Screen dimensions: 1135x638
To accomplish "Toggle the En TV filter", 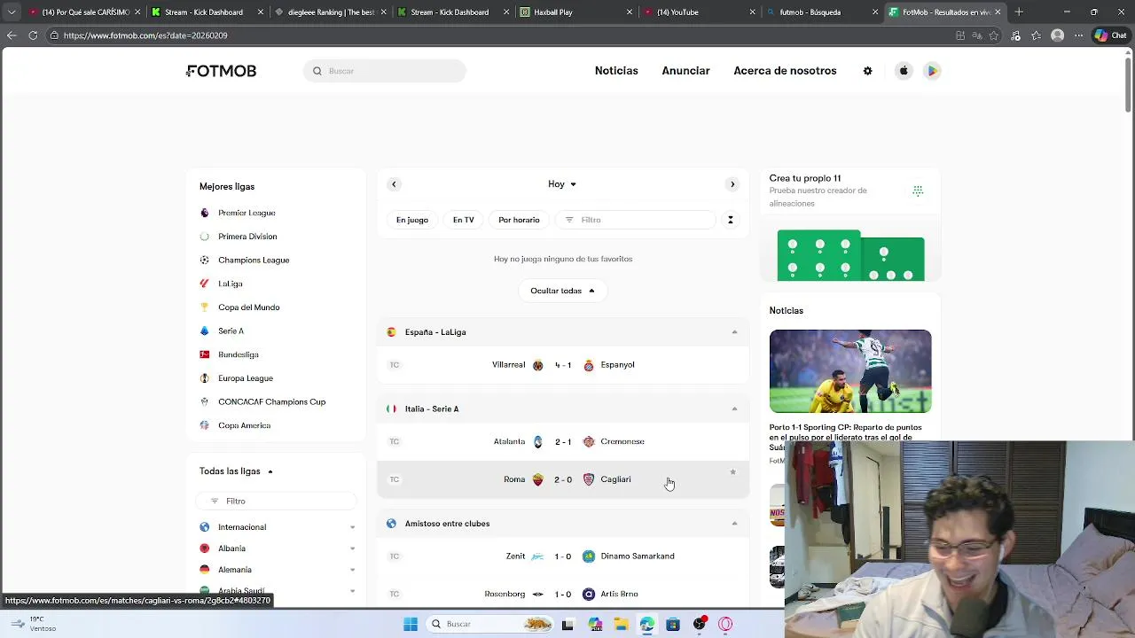I will 464,220.
